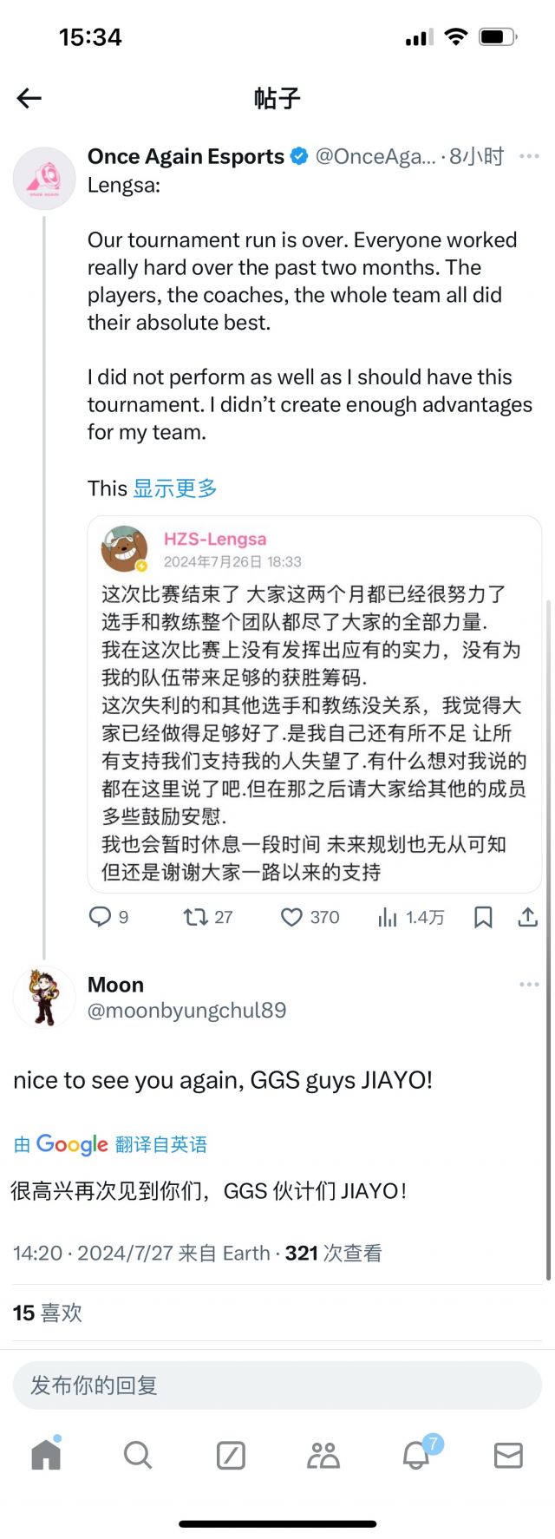The width and height of the screenshot is (555, 1539).
Task: Open the share icon on the post
Action: click(530, 917)
